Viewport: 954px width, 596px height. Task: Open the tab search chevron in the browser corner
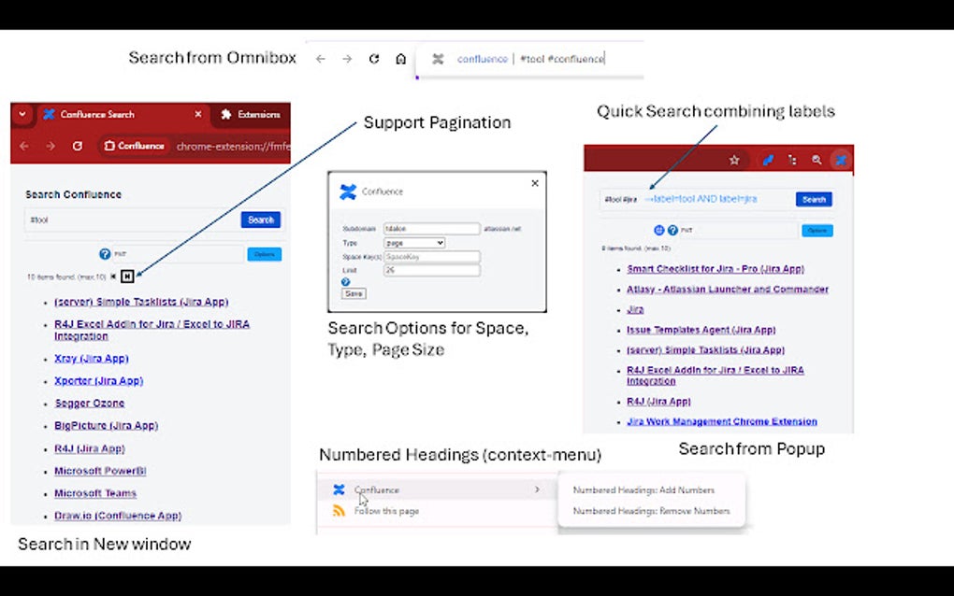(21, 114)
